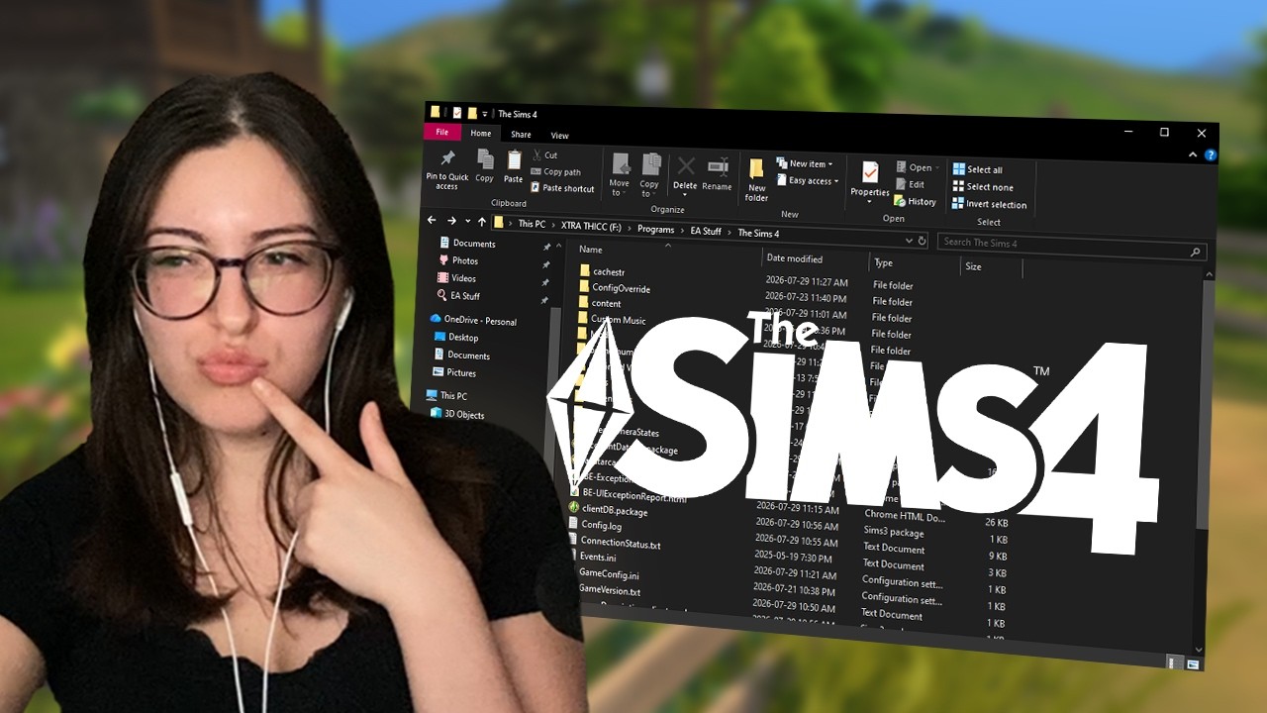The image size is (1267, 713).
Task: Open the Copy to dropdown
Action: tap(650, 173)
